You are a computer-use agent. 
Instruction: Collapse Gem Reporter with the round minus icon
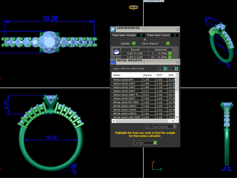pyautogui.click(x=145, y=40)
